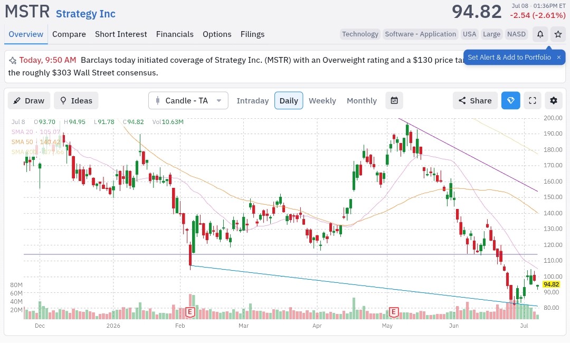This screenshot has height=343, width=570.
Task: Click the MSTR ticker symbol
Action: [x=27, y=11]
